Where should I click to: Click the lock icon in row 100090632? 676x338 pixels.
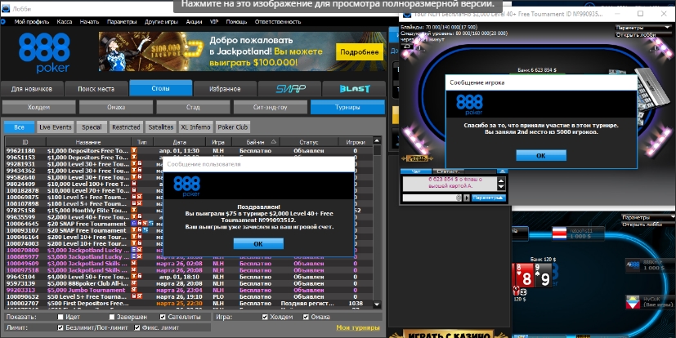[135, 296]
